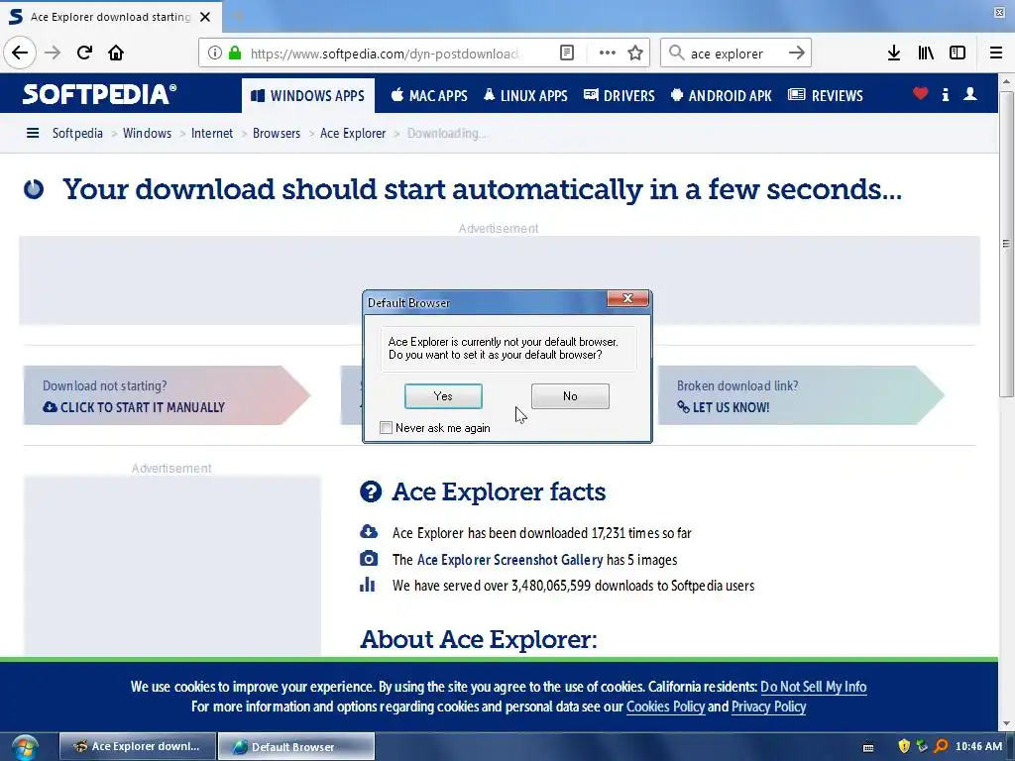Click the scrollbar down arrow
The width and height of the screenshot is (1015, 761).
[x=1006, y=724]
